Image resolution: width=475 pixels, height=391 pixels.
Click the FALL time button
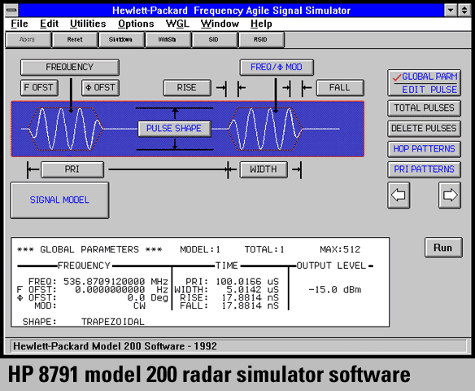click(340, 88)
